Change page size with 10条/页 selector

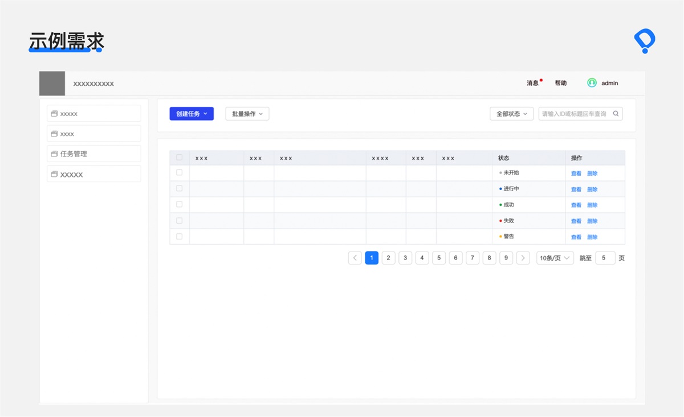pyautogui.click(x=554, y=258)
